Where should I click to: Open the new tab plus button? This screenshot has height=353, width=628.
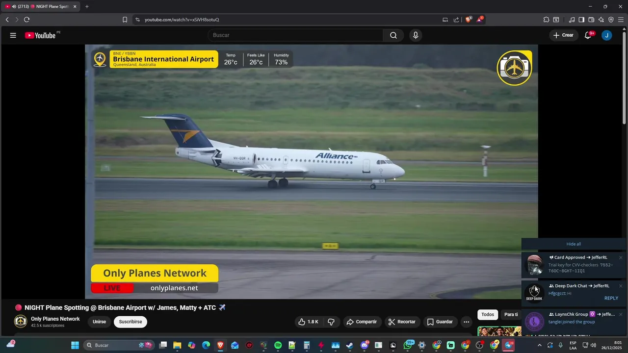point(87,6)
